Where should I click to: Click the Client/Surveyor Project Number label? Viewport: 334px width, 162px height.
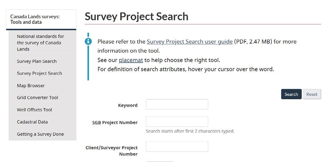click(x=112, y=151)
